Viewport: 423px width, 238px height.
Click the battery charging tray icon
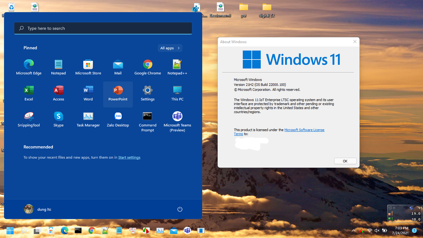pyautogui.click(x=385, y=230)
